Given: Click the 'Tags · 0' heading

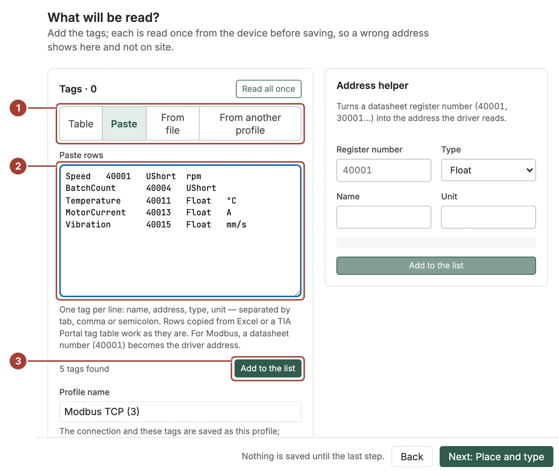Looking at the screenshot, I should coord(78,89).
